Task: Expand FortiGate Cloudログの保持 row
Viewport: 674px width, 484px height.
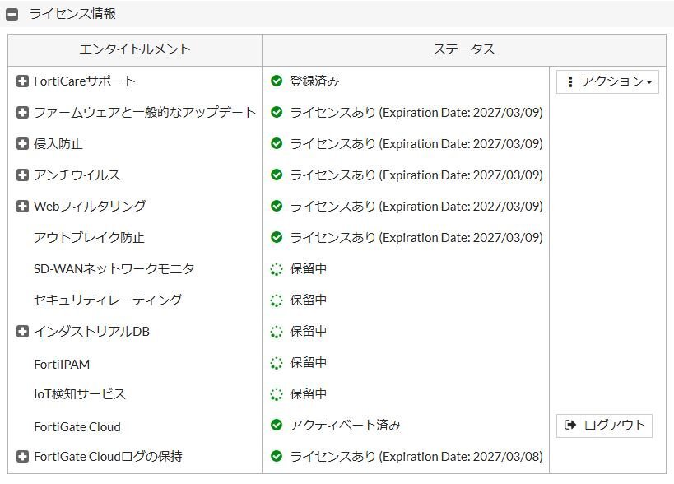Action: [22, 457]
